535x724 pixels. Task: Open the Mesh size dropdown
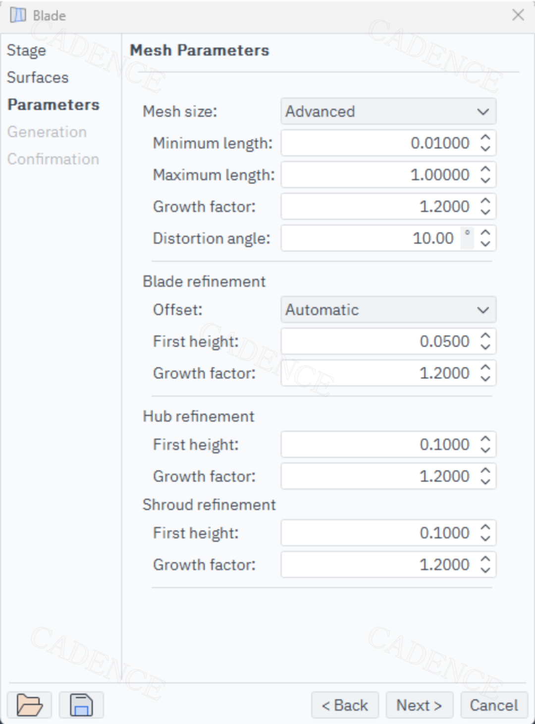(388, 111)
